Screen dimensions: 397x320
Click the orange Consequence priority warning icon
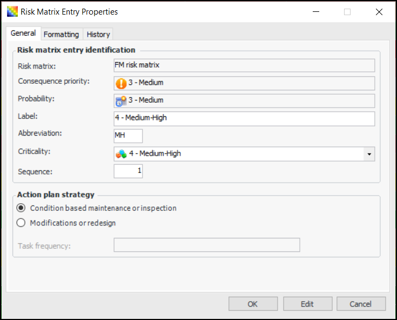[x=120, y=83]
